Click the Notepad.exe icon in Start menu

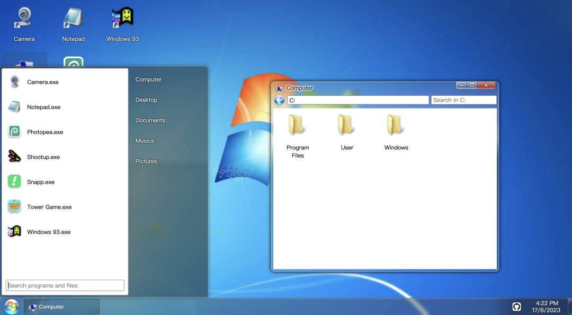pyautogui.click(x=15, y=107)
